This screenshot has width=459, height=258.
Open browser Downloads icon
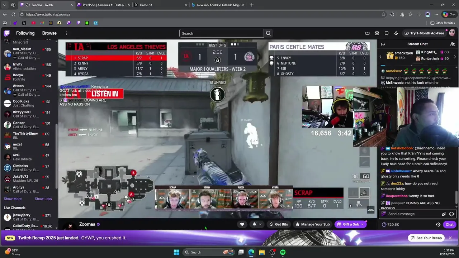tap(419, 14)
